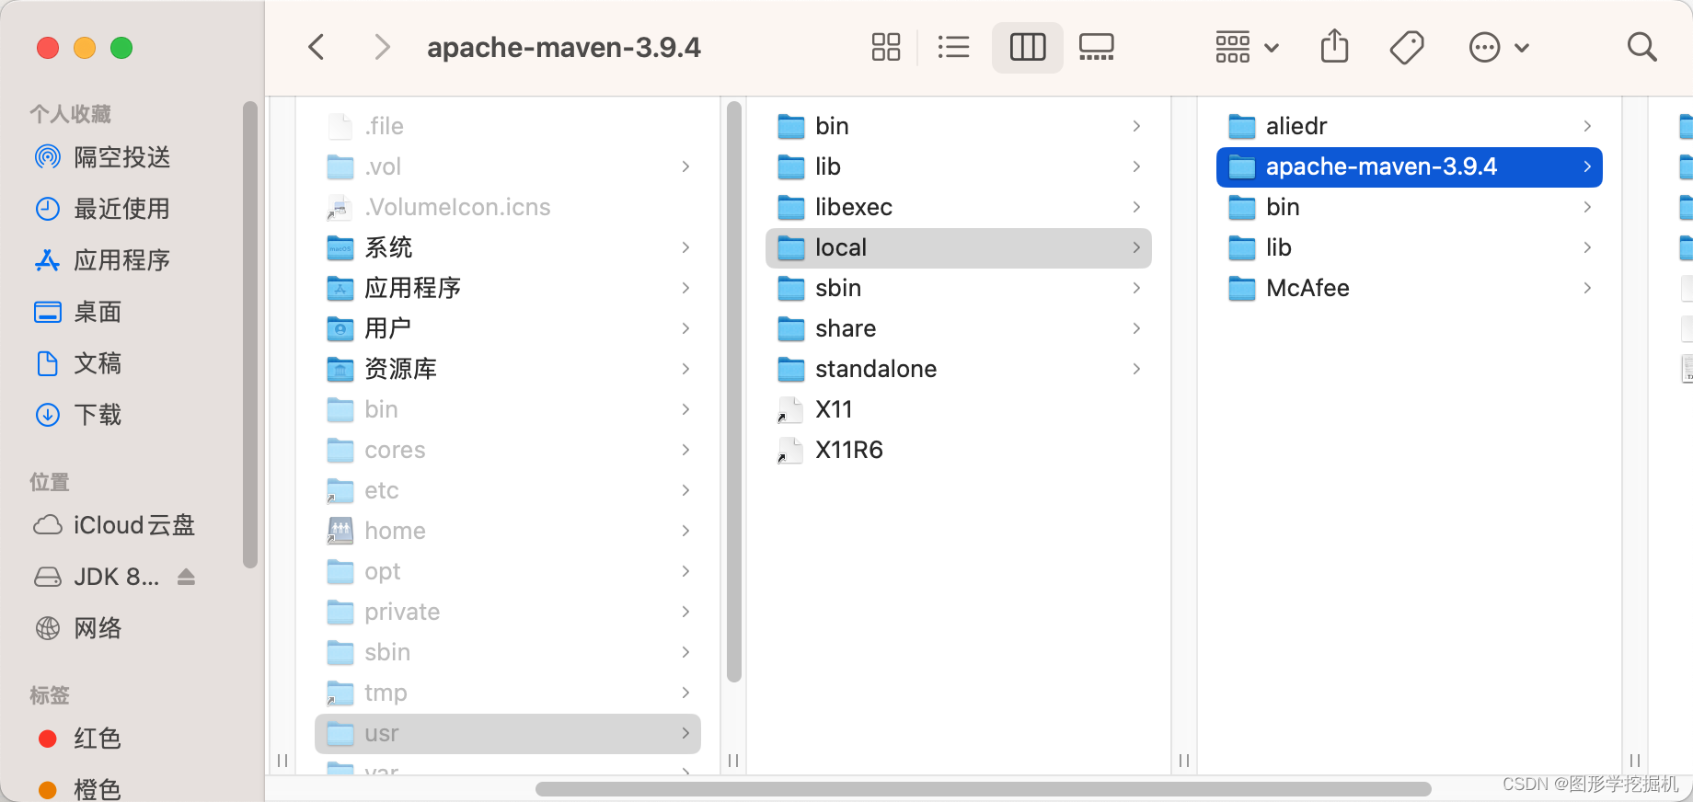Click the horizontal scrollbar at bottom
The width and height of the screenshot is (1693, 802).
pyautogui.click(x=983, y=788)
